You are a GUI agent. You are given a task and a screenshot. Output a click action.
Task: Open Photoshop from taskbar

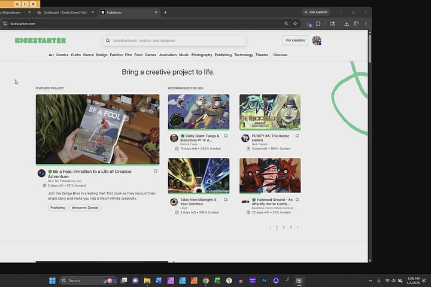point(264,280)
